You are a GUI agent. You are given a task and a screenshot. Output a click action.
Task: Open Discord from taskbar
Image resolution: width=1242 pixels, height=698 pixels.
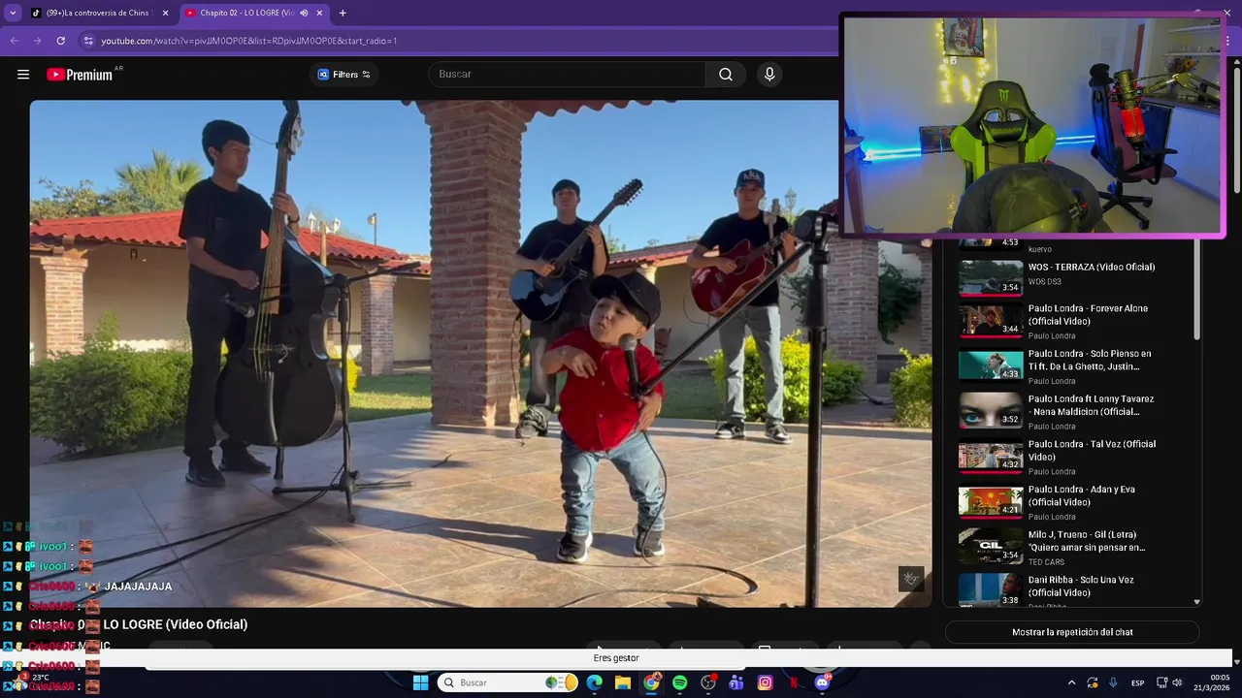[822, 682]
